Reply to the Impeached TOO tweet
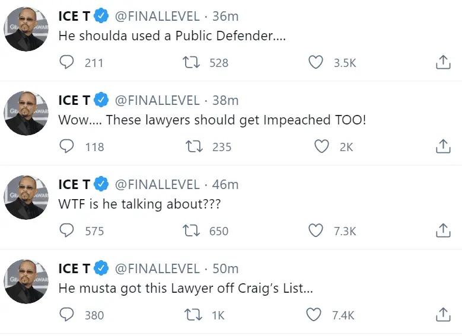462x336 pixels. [68, 146]
